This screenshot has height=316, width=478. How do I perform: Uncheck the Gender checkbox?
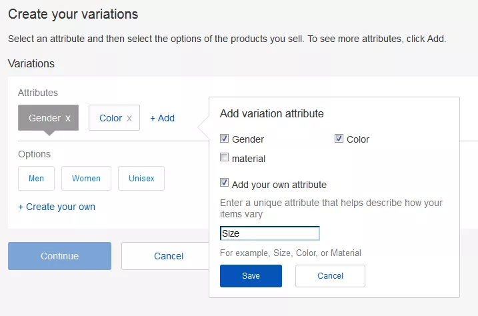(225, 139)
